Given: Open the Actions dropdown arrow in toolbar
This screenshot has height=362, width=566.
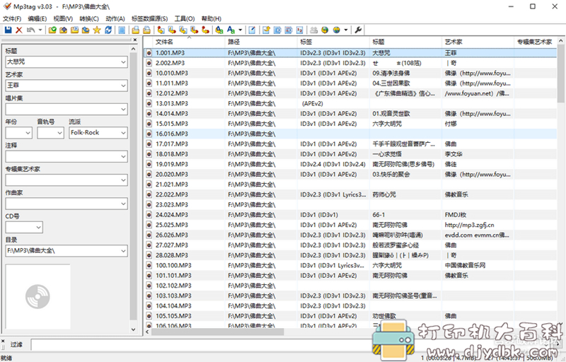Looking at the screenshot, I should 240,30.
